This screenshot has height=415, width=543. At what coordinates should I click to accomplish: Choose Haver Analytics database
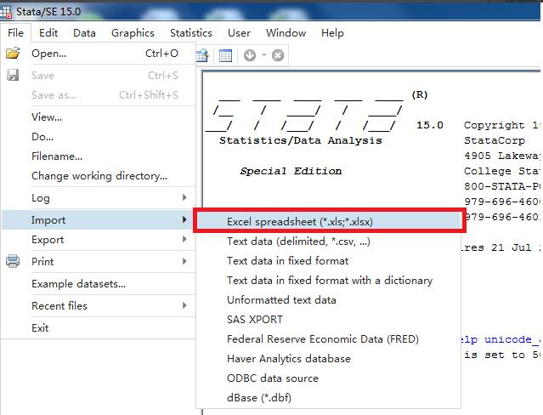328,359
